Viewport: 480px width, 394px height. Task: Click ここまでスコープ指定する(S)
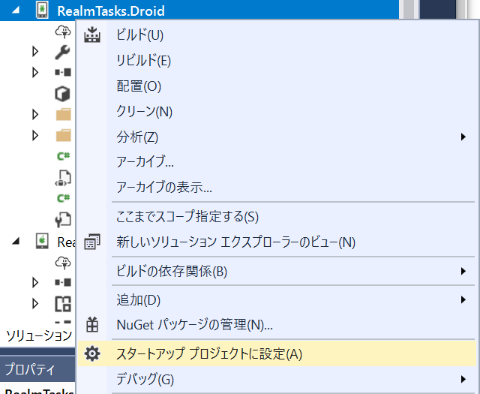(x=277, y=217)
